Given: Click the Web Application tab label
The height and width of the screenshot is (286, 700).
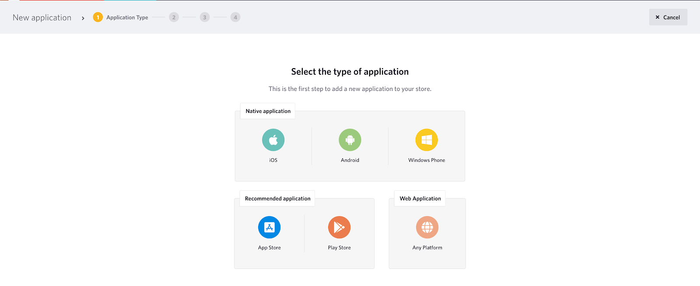Looking at the screenshot, I should (420, 199).
